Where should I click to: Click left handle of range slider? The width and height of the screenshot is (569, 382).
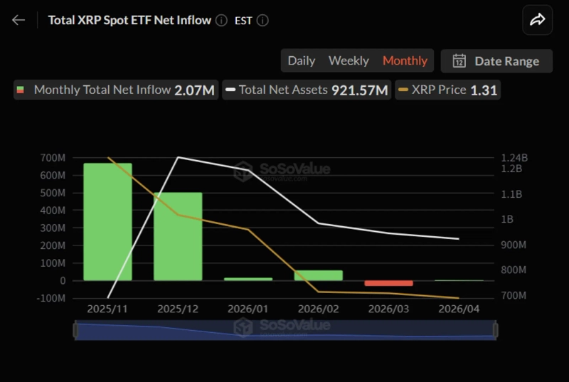click(75, 330)
